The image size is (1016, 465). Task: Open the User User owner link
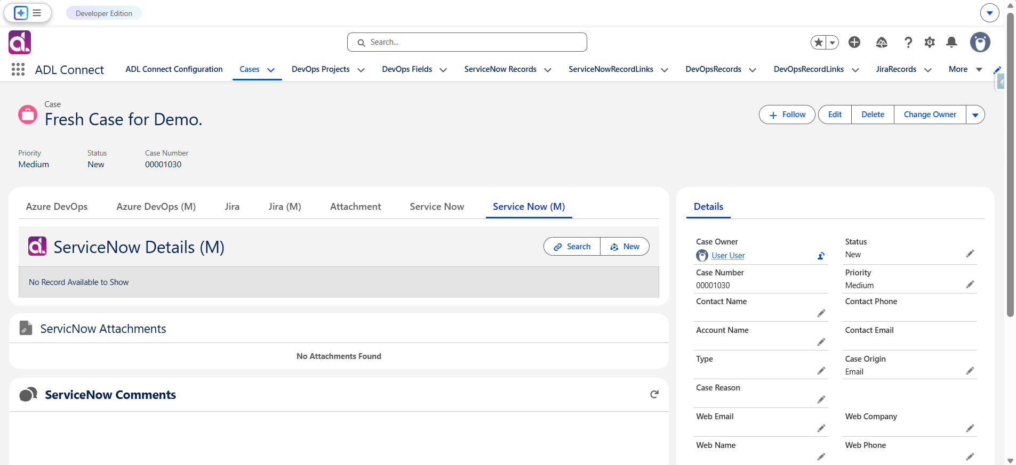728,256
